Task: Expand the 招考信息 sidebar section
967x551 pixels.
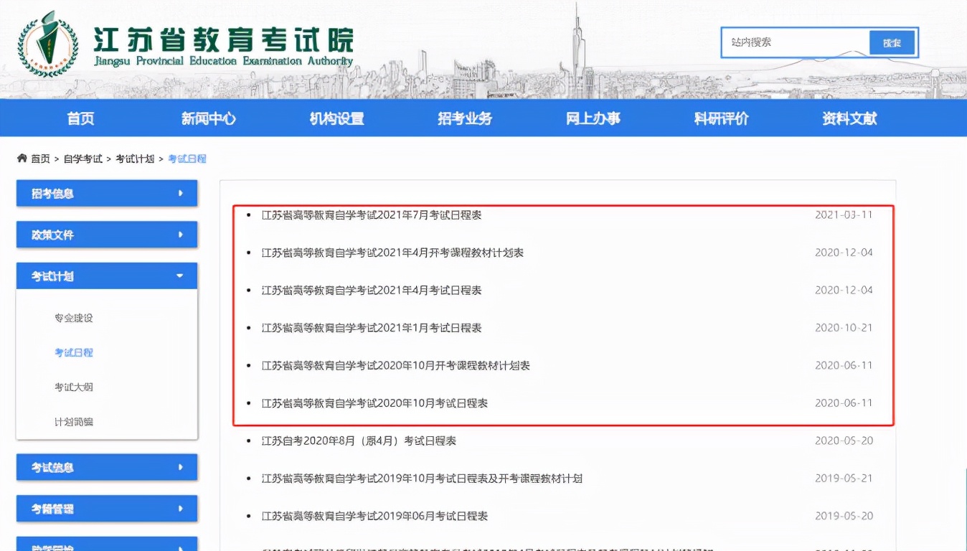Action: pyautogui.click(x=106, y=193)
